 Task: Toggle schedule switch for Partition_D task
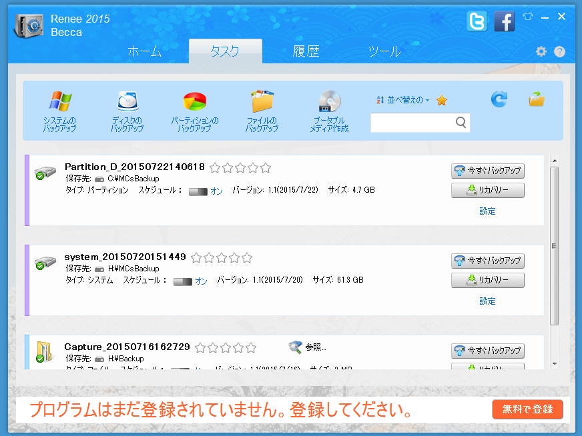(x=198, y=192)
